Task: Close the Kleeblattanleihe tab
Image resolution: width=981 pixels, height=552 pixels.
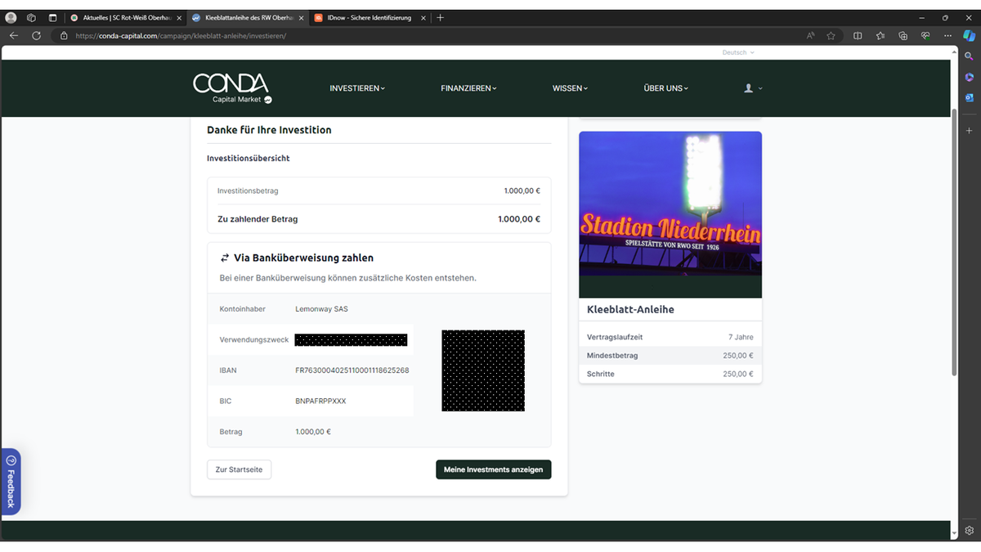Action: [x=300, y=17]
